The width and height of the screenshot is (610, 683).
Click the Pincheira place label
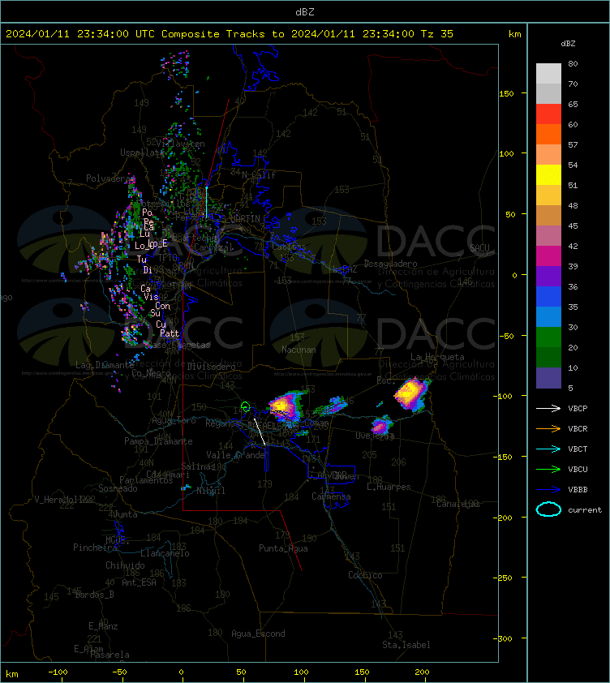(95, 547)
